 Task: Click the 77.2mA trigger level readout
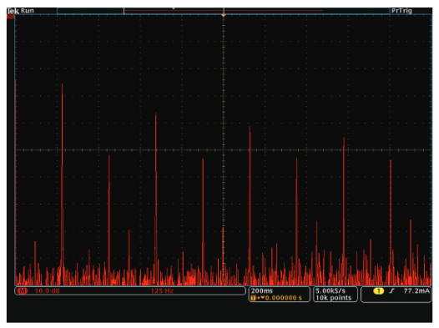pos(416,291)
